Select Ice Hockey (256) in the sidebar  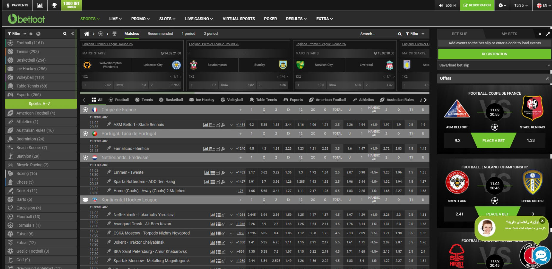(x=41, y=69)
